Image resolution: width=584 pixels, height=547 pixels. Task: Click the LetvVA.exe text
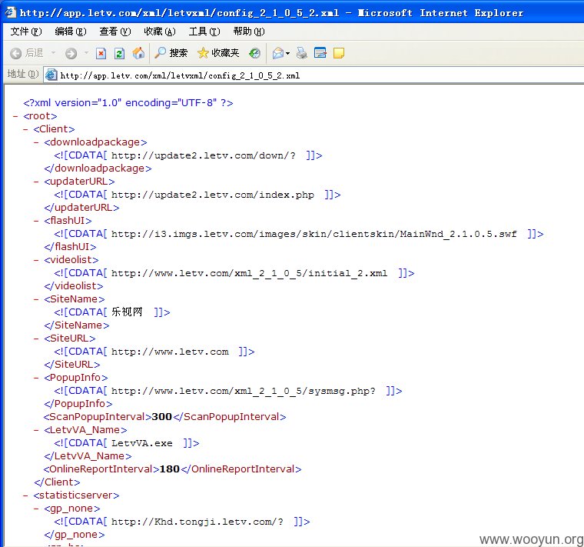pyautogui.click(x=142, y=443)
